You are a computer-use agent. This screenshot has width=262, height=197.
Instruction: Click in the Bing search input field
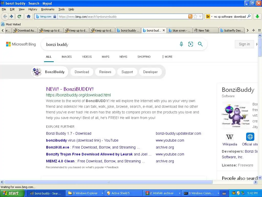click(110, 44)
